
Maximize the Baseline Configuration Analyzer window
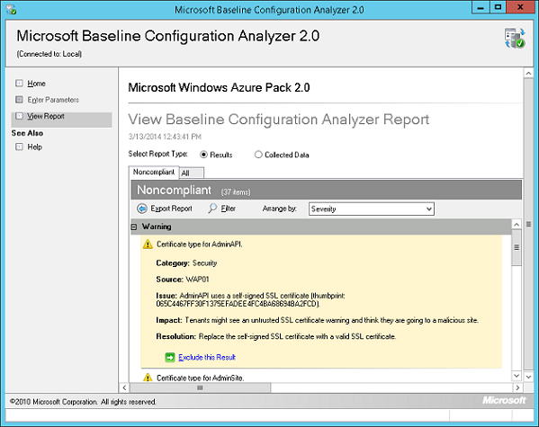(x=498, y=7)
